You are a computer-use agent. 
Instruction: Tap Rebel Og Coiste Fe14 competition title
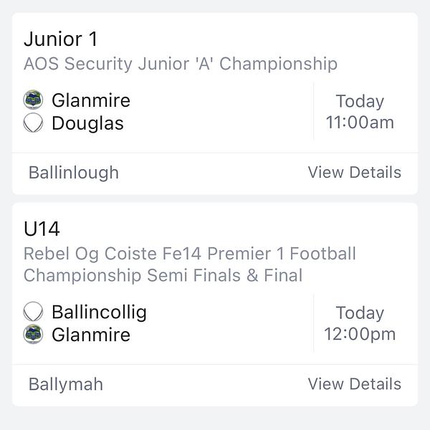click(189, 254)
